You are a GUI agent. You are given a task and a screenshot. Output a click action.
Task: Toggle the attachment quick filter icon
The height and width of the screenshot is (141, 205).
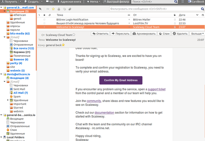tap(70, 9)
